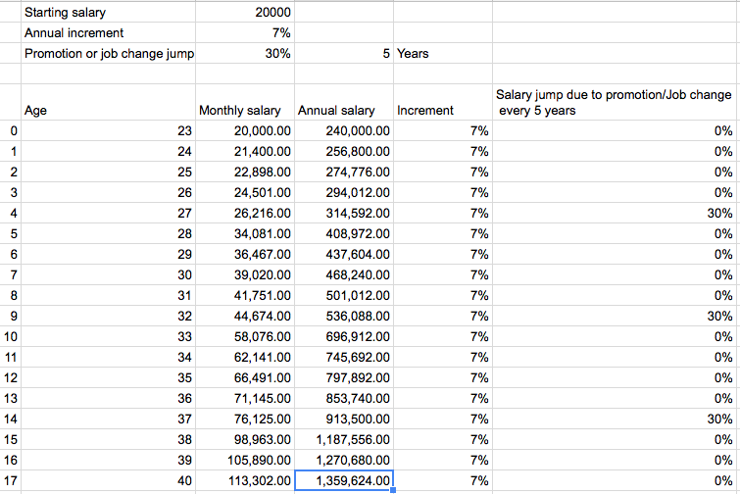Click the Promotion or job change jump label
The width and height of the screenshot is (740, 494).
(108, 53)
